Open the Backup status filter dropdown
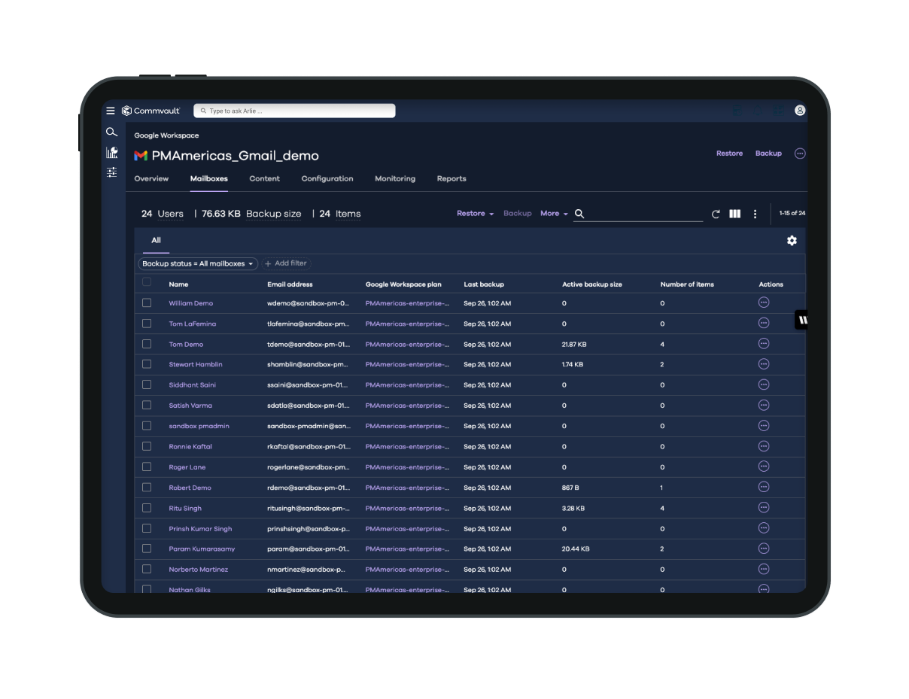 click(198, 264)
